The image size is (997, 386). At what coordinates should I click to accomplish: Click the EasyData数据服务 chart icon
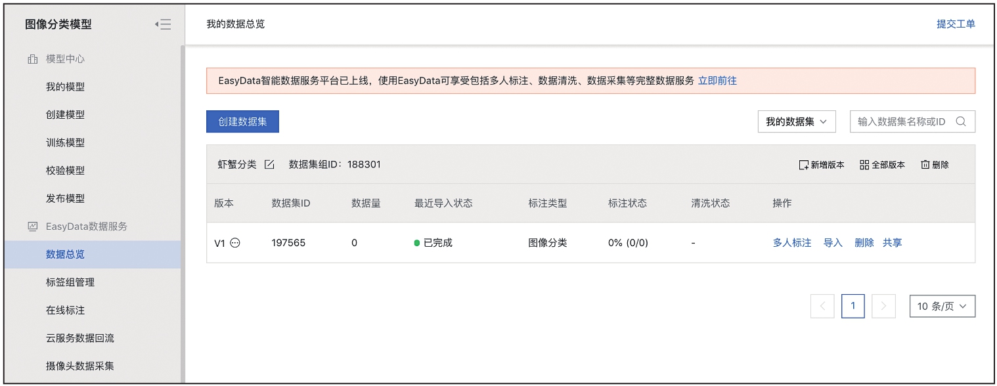[33, 226]
